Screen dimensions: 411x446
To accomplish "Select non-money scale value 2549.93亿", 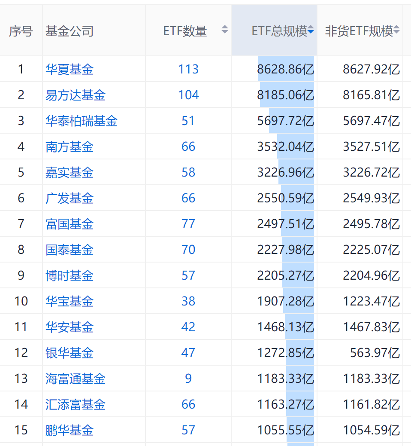I will tap(372, 198).
